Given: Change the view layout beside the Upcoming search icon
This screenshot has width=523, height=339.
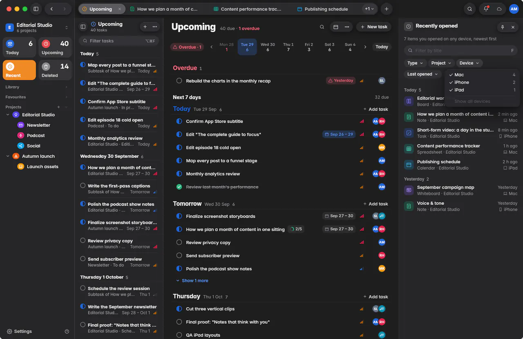Looking at the screenshot, I should point(336,27).
